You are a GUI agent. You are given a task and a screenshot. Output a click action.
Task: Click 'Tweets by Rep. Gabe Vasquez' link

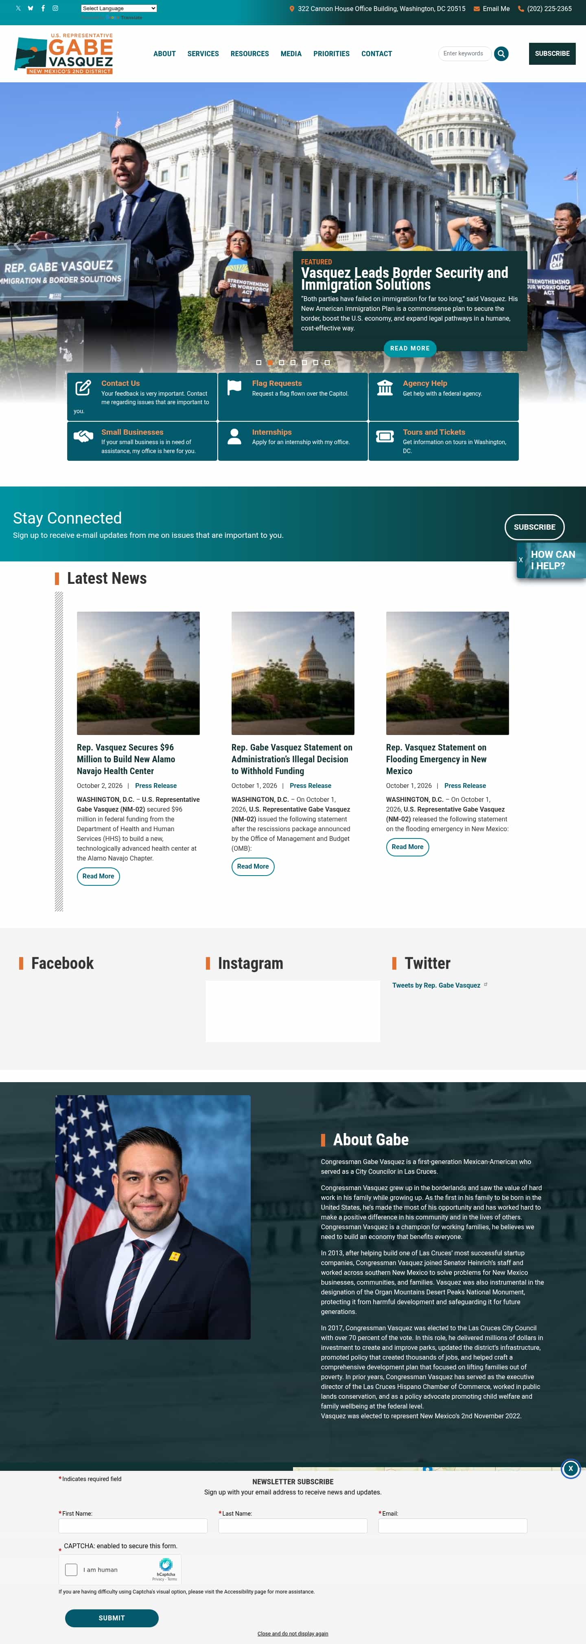[x=436, y=985]
